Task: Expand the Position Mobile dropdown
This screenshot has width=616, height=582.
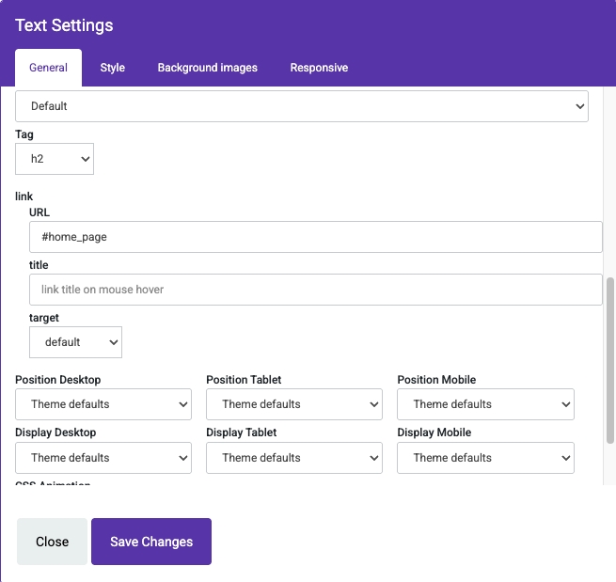Action: point(485,404)
